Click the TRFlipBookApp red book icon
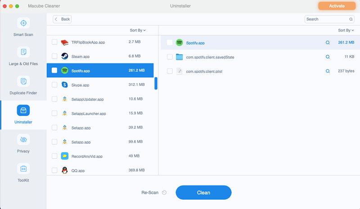The width and height of the screenshot is (360, 209). 65,42
